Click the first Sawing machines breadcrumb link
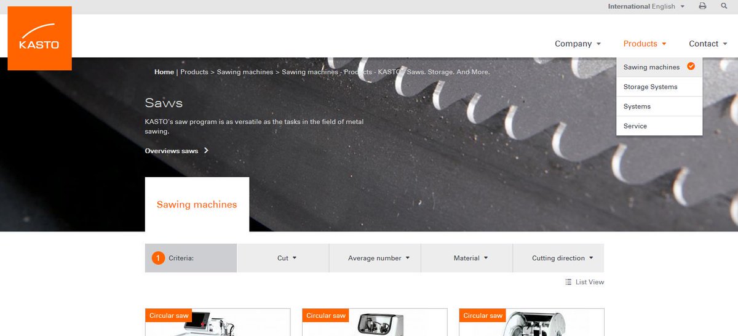Viewport: 738px width, 336px height. click(x=245, y=72)
